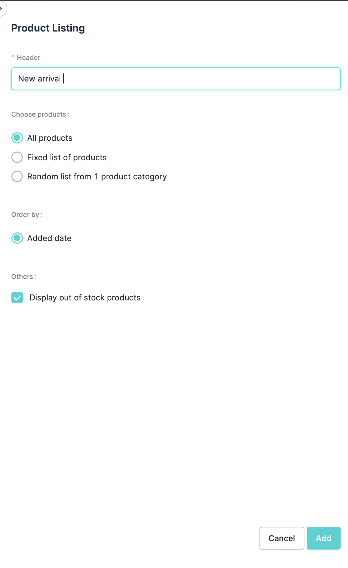
Task: Click the "All products" option label text
Action: [x=50, y=138]
